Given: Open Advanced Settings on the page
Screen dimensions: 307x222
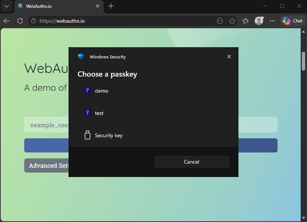Looking at the screenshot, I should 49,165.
